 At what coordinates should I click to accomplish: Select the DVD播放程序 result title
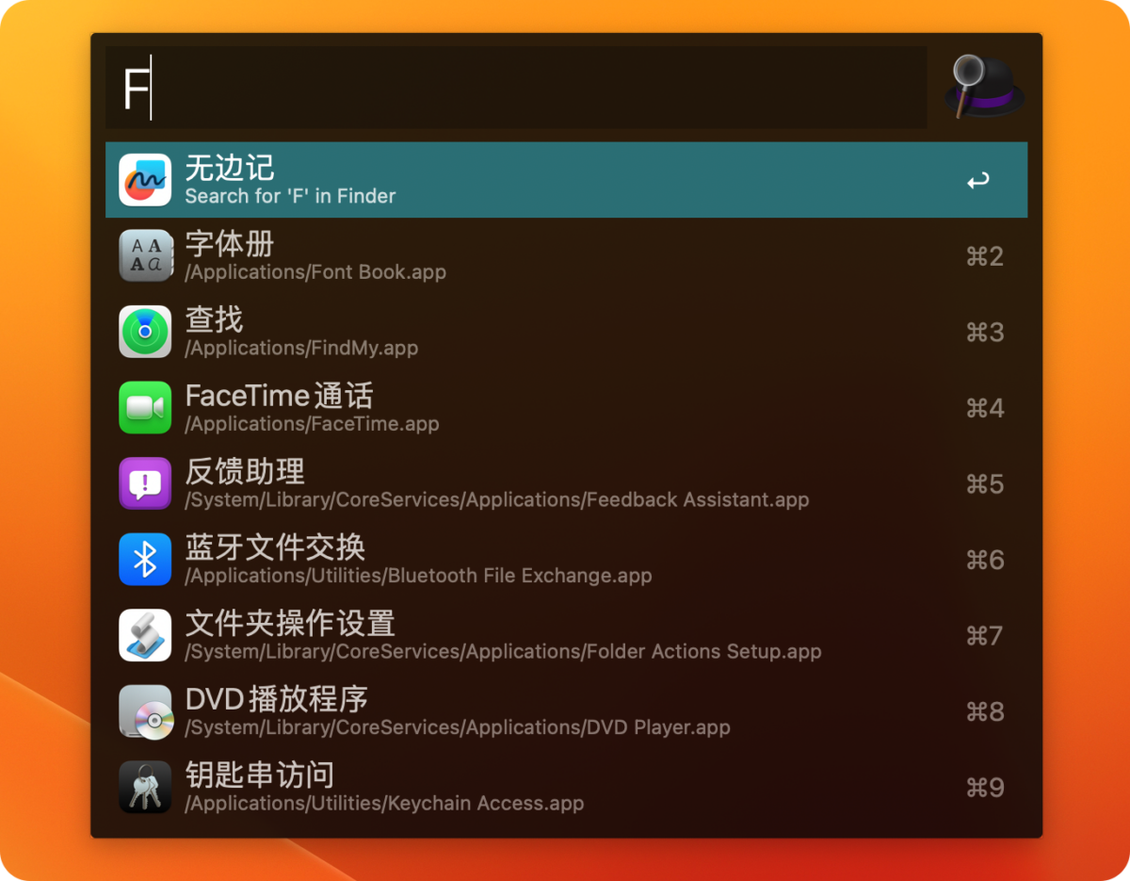tap(277, 699)
